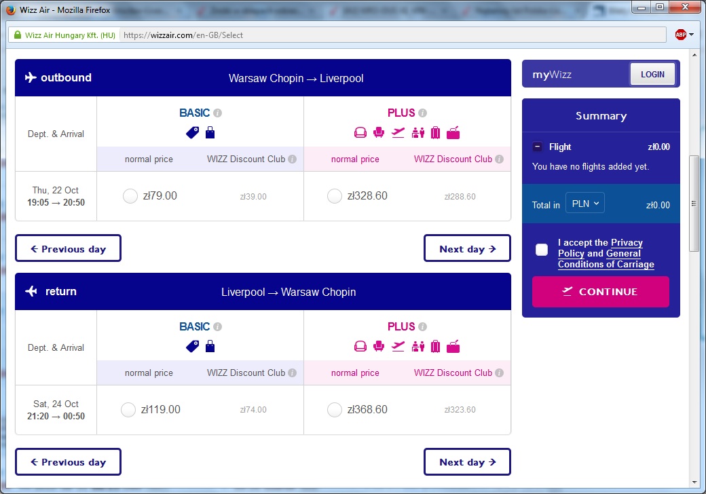Click the outbound PLUS info icon
Viewport: 706px width, 494px height.
click(x=422, y=113)
